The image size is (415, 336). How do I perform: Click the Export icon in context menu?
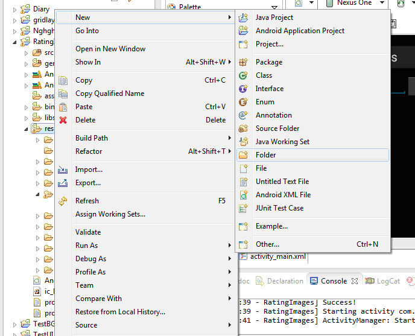(x=63, y=183)
